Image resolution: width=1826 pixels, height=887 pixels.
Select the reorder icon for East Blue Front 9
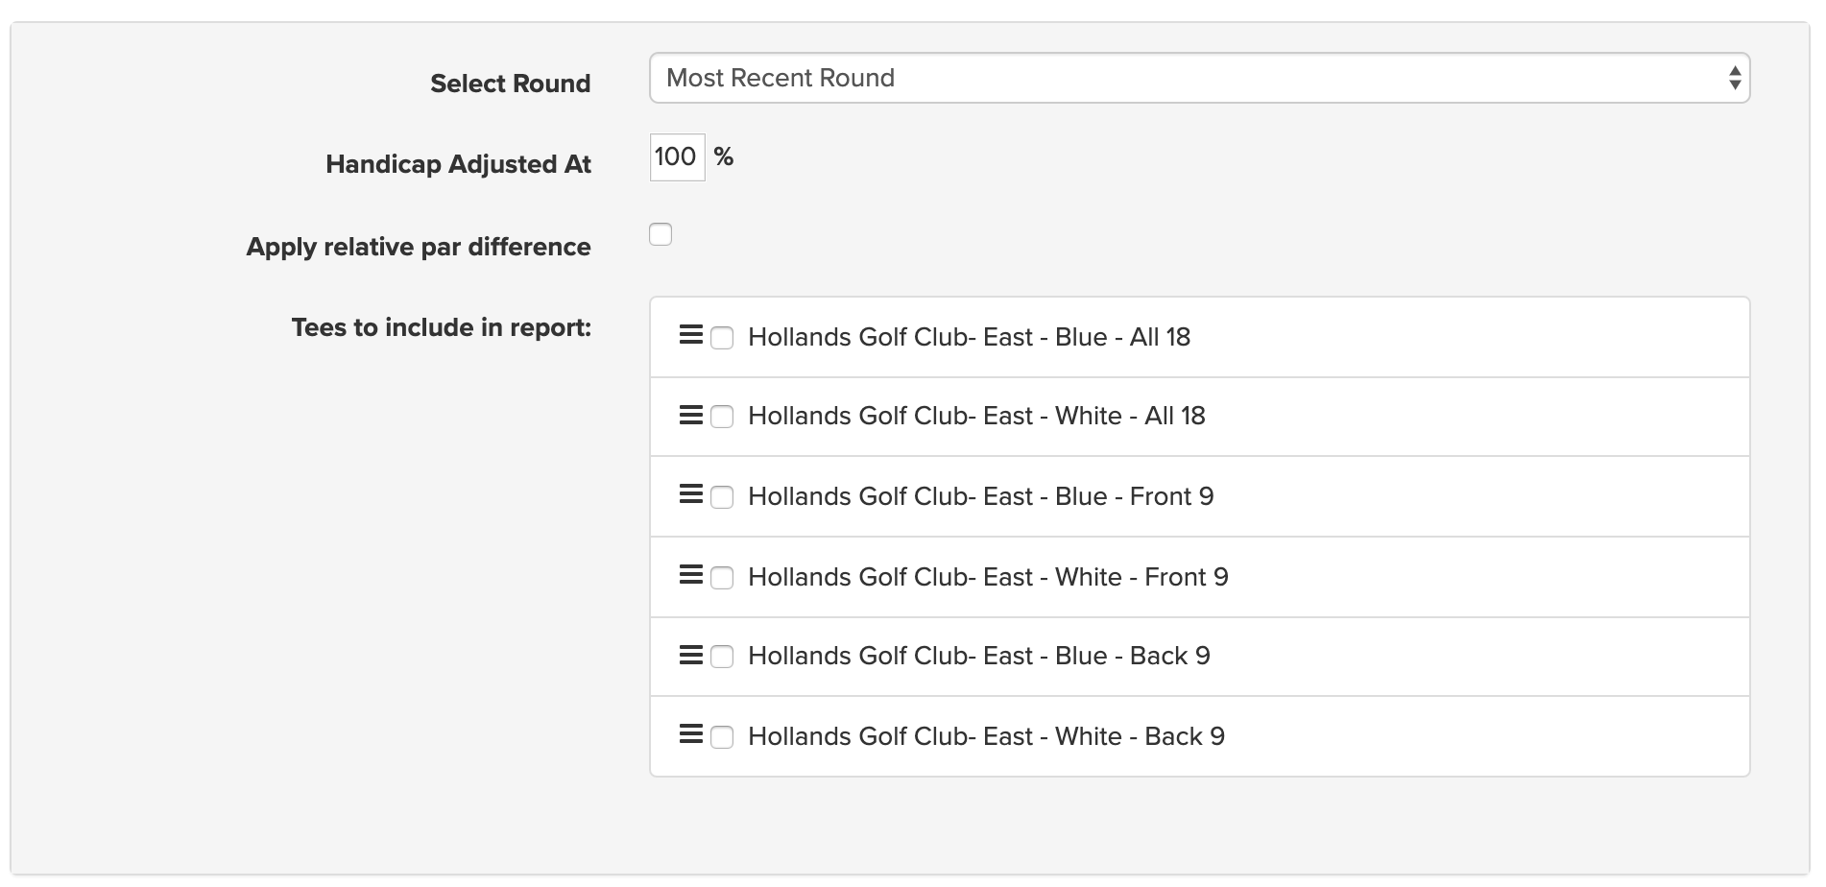coord(690,494)
